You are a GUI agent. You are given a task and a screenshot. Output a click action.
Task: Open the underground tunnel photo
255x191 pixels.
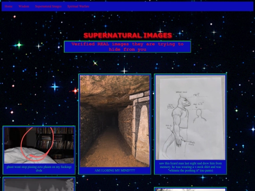115,121
